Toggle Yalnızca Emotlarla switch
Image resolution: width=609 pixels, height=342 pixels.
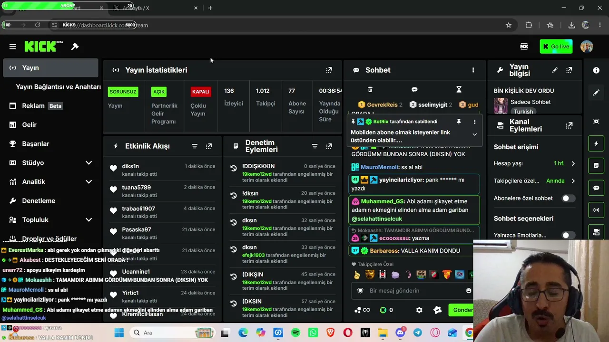coord(568,235)
